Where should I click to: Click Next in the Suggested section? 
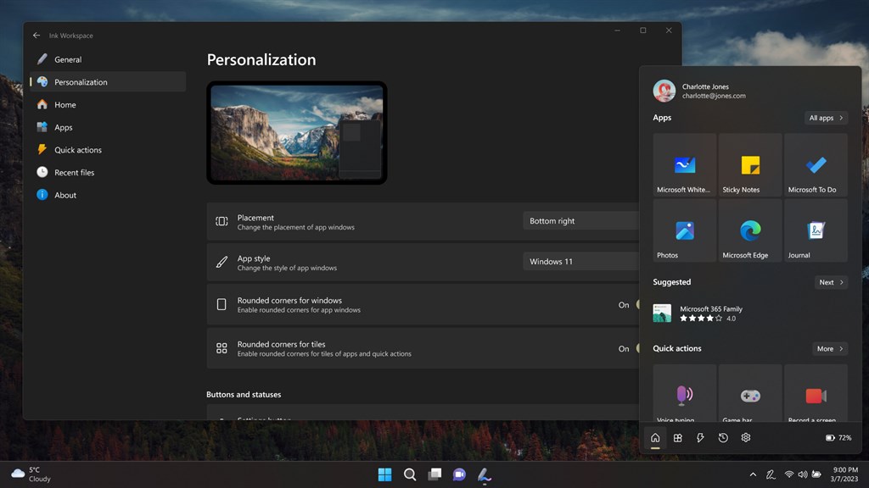click(831, 282)
